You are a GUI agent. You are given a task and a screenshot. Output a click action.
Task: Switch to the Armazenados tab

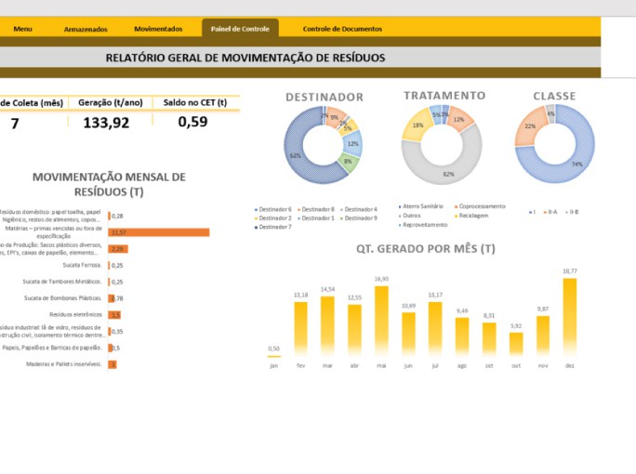86,29
